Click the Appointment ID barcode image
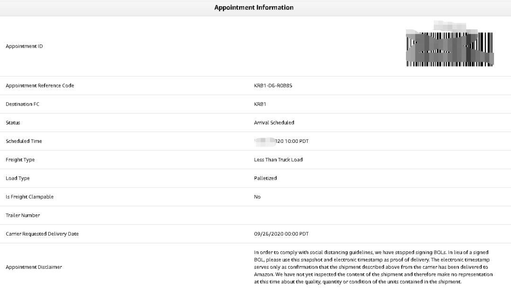This screenshot has width=511, height=290. click(450, 46)
